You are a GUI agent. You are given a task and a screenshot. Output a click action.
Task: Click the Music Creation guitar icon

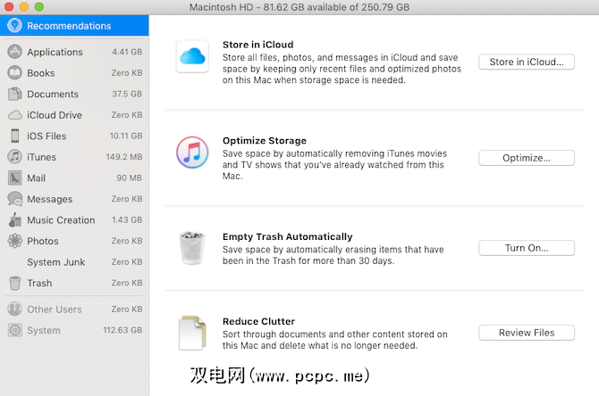[14, 219]
